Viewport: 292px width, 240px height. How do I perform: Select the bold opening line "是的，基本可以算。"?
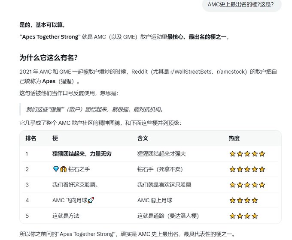pyautogui.click(x=43, y=25)
